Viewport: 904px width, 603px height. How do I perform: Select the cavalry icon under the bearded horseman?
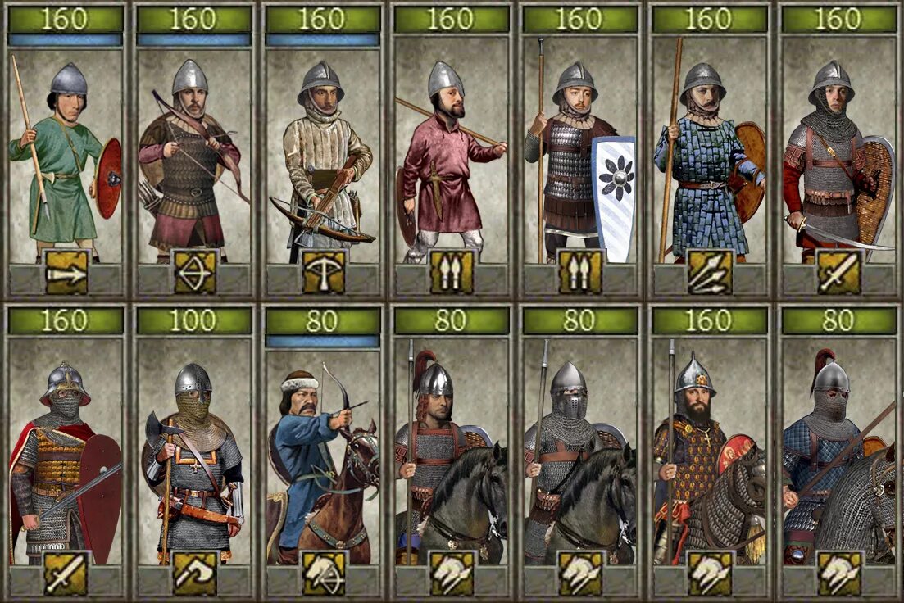click(710, 573)
